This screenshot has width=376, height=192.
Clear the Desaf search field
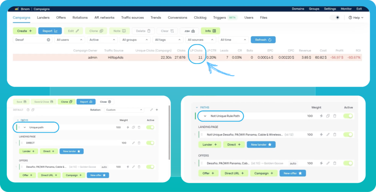pos(48,40)
